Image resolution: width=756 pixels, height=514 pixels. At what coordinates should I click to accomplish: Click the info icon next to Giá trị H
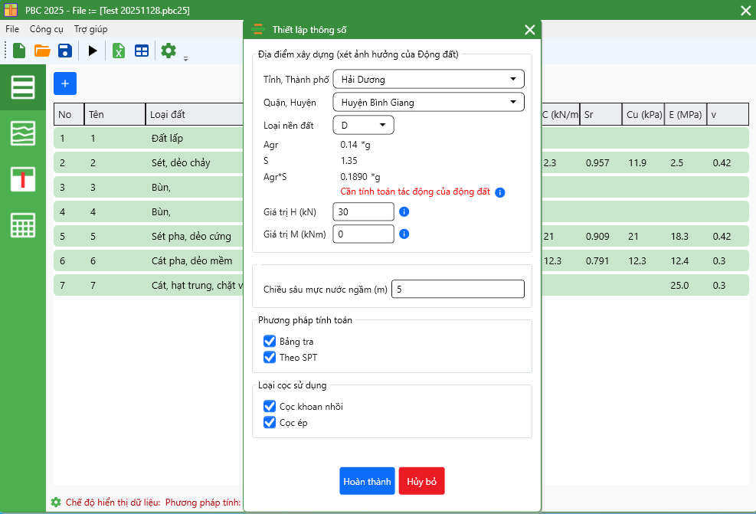404,212
